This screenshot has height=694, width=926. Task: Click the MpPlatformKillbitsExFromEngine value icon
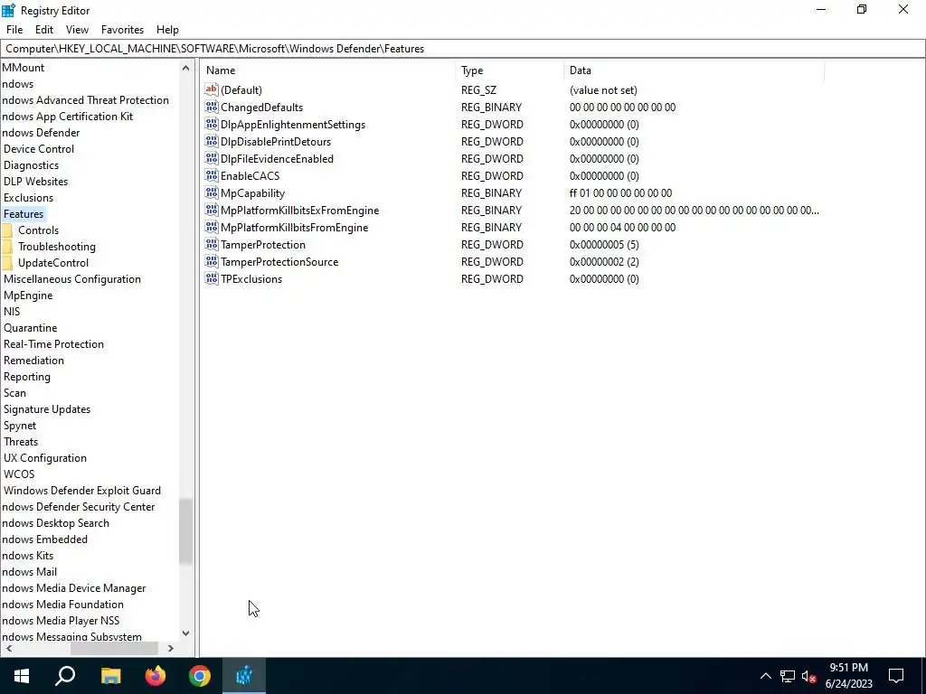[x=212, y=210]
